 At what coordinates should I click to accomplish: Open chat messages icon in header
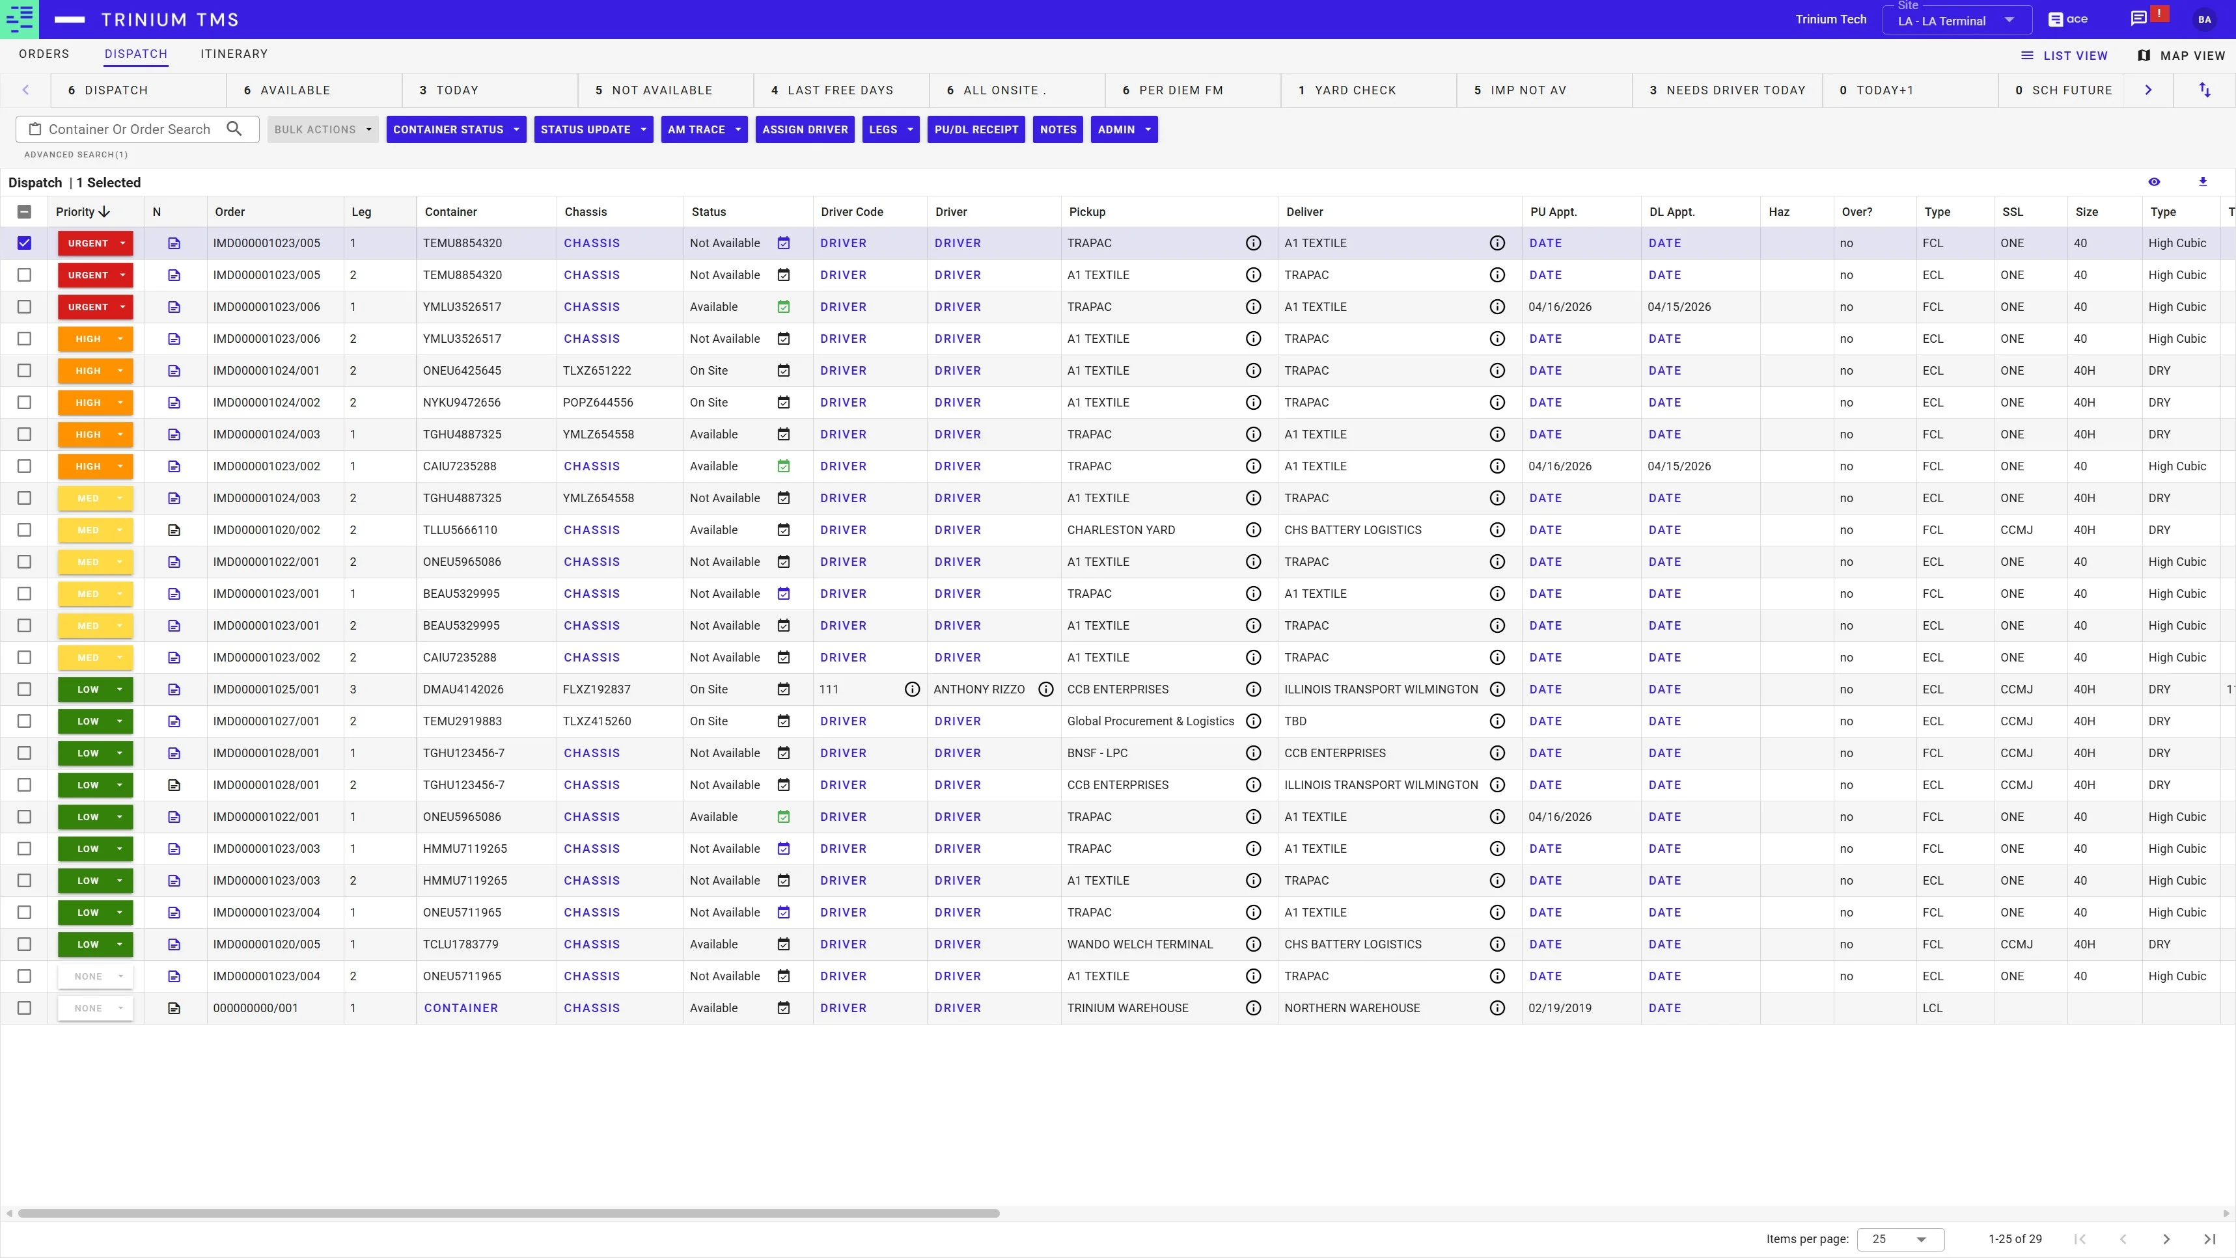[x=2138, y=19]
